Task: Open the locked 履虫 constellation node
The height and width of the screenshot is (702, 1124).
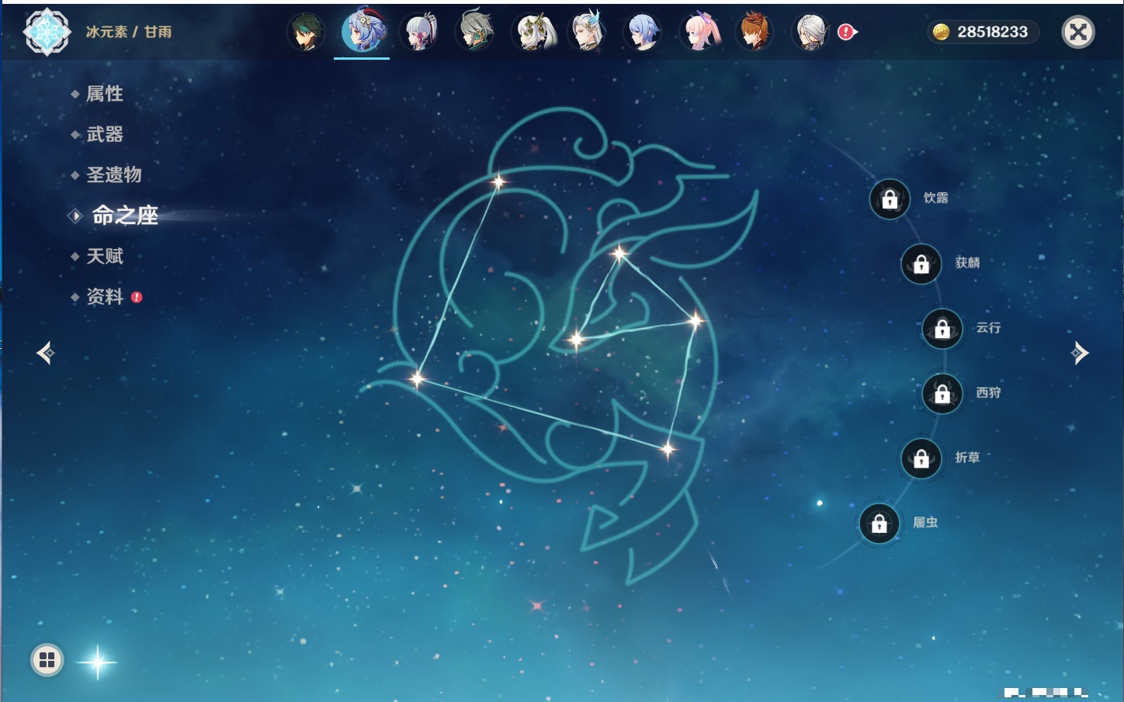Action: click(x=879, y=524)
